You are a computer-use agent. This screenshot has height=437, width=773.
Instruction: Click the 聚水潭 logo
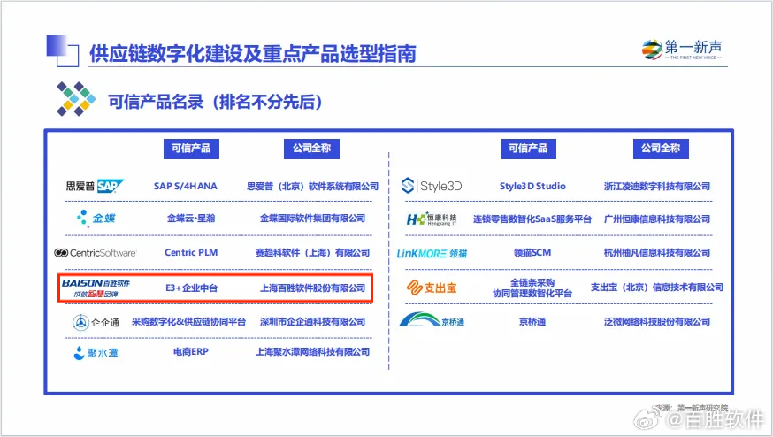click(x=96, y=353)
